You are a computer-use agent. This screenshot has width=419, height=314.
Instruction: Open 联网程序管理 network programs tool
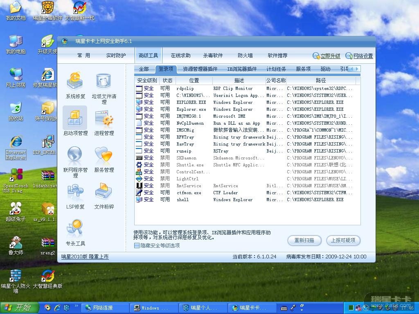tap(75, 162)
